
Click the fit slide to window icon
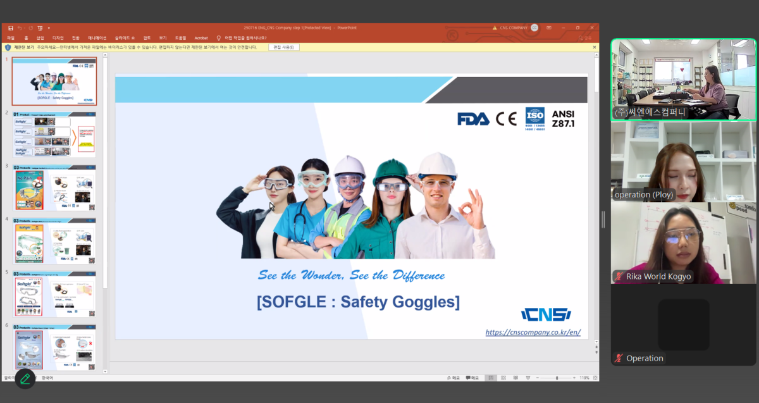[x=595, y=378]
